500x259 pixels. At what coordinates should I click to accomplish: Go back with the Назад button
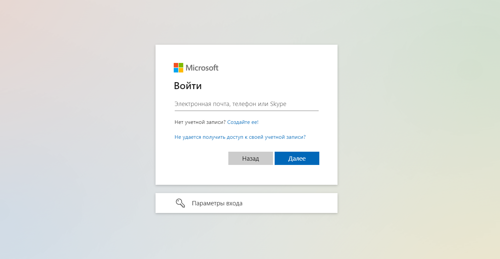250,158
